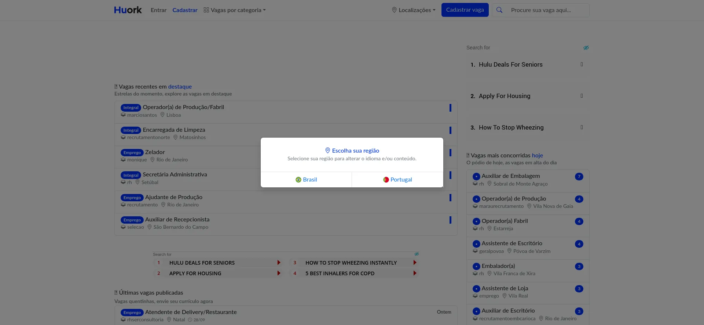Viewport: 704px width, 325px height.
Task: Click the red arrow beside HULU DEALS FOR SENIORS
Action: point(279,263)
